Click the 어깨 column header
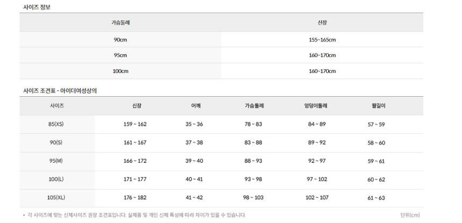Screen dimensions: 462x223 point(194,106)
